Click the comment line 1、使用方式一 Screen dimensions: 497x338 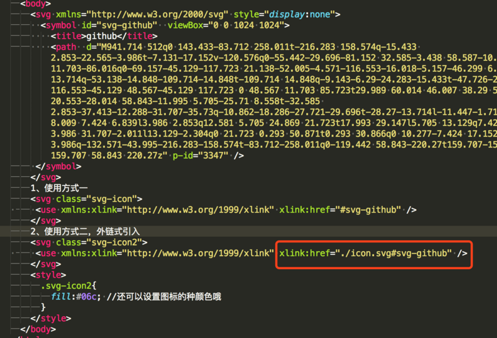[x=59, y=188]
